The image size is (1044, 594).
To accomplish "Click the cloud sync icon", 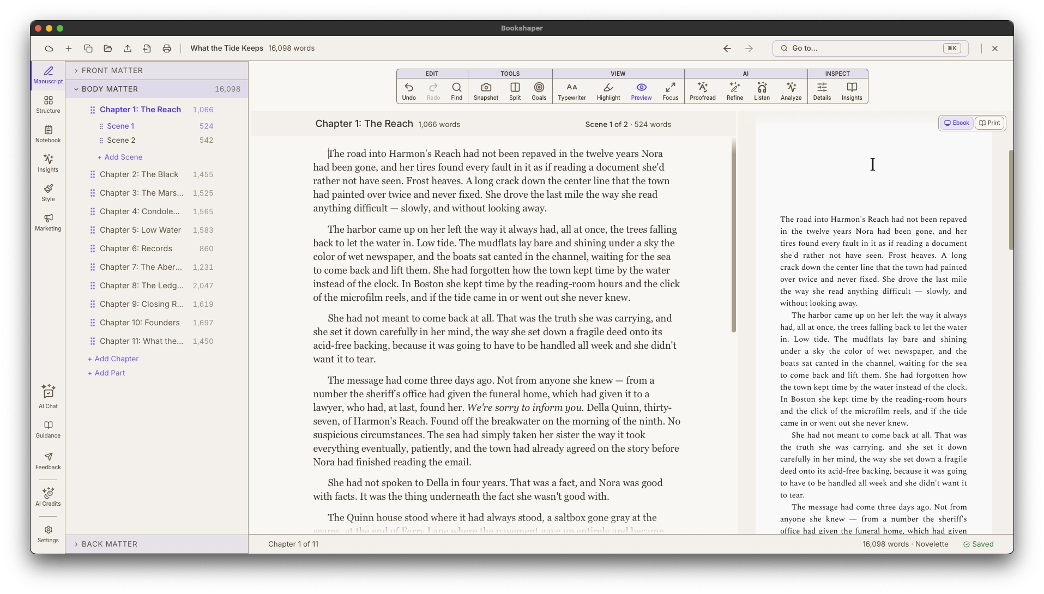I will [x=49, y=49].
